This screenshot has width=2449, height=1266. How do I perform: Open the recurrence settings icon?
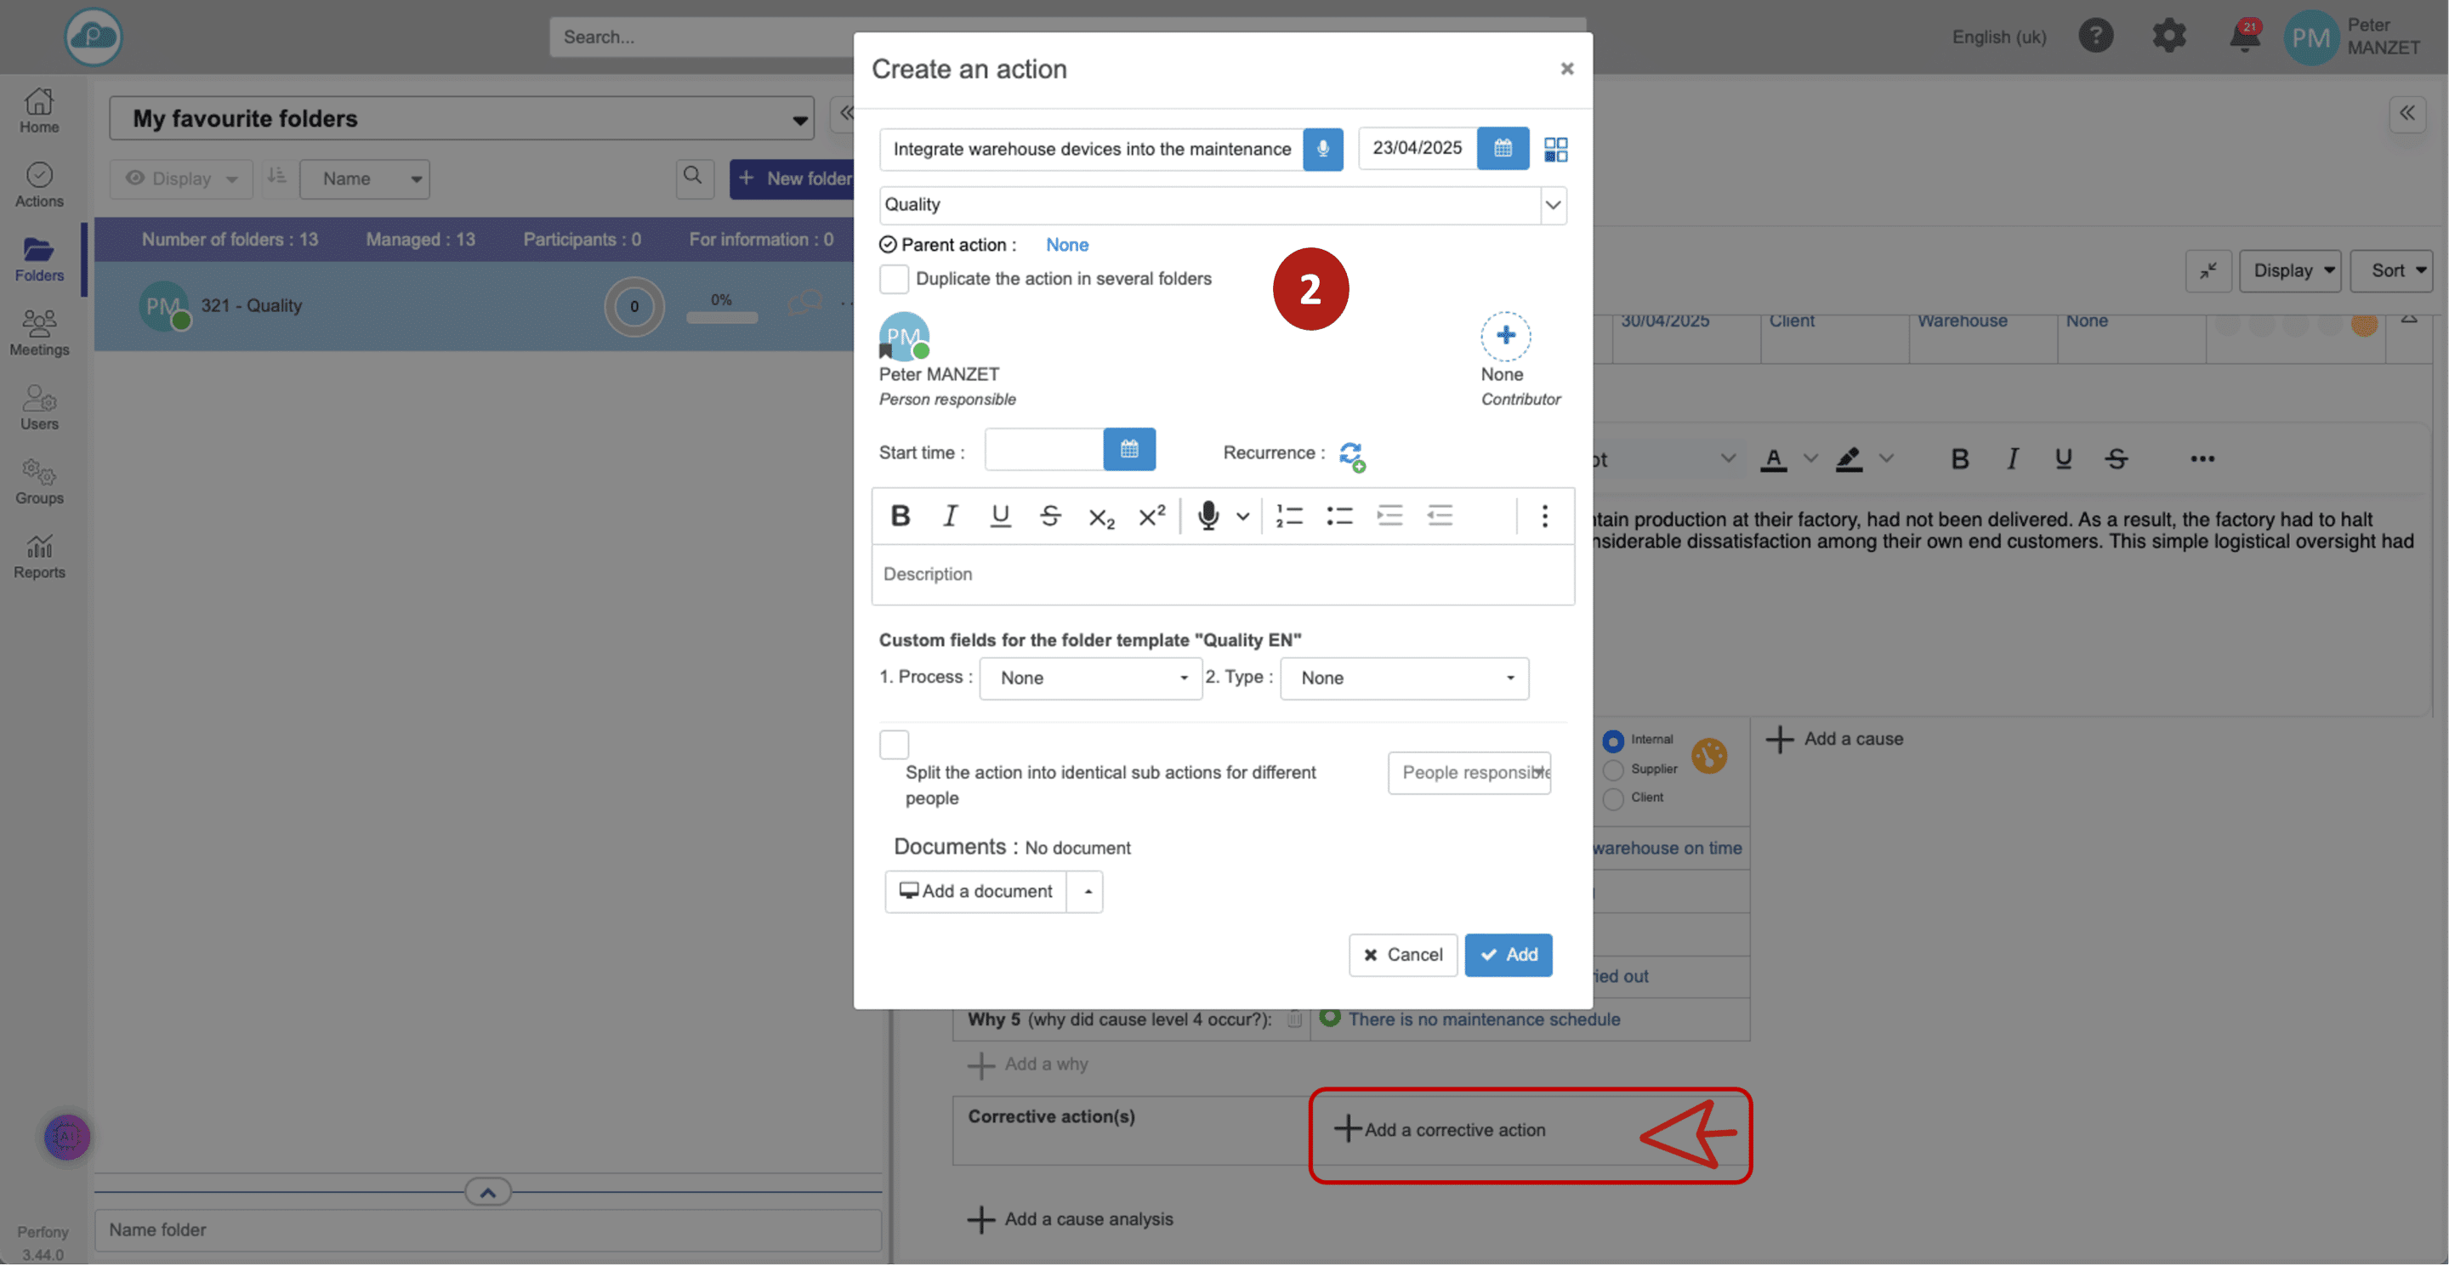[x=1351, y=455]
